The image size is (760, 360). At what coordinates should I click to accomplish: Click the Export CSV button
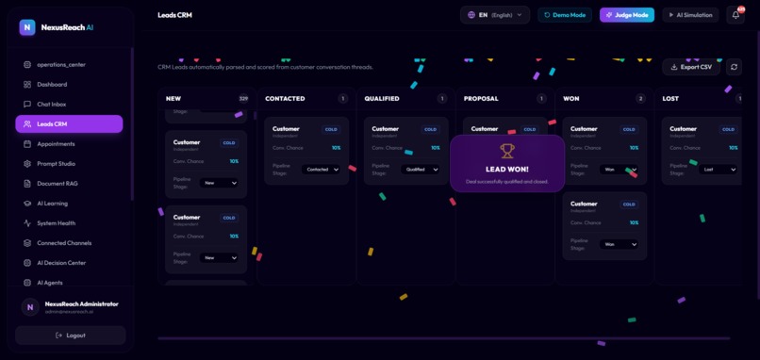pos(691,67)
